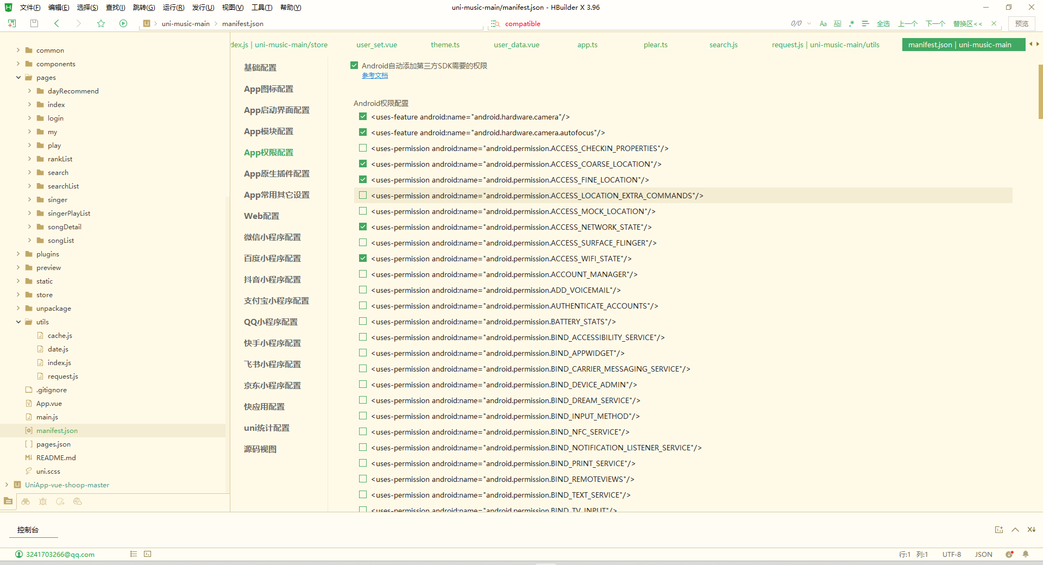Image resolution: width=1043 pixels, height=565 pixels.
Task: Switch to the search.js tab
Action: (723, 45)
